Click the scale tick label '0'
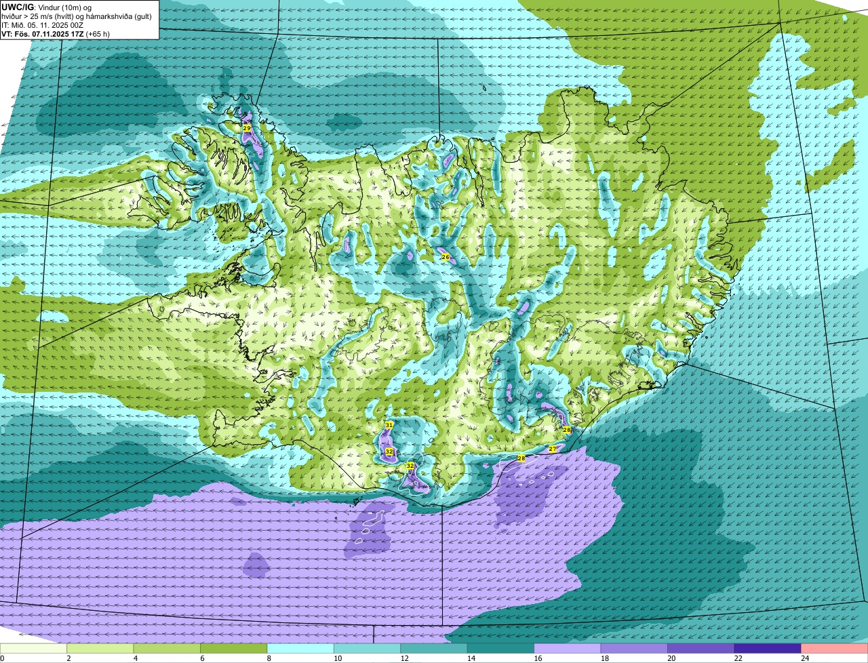The width and height of the screenshot is (868, 663). pos(2,658)
